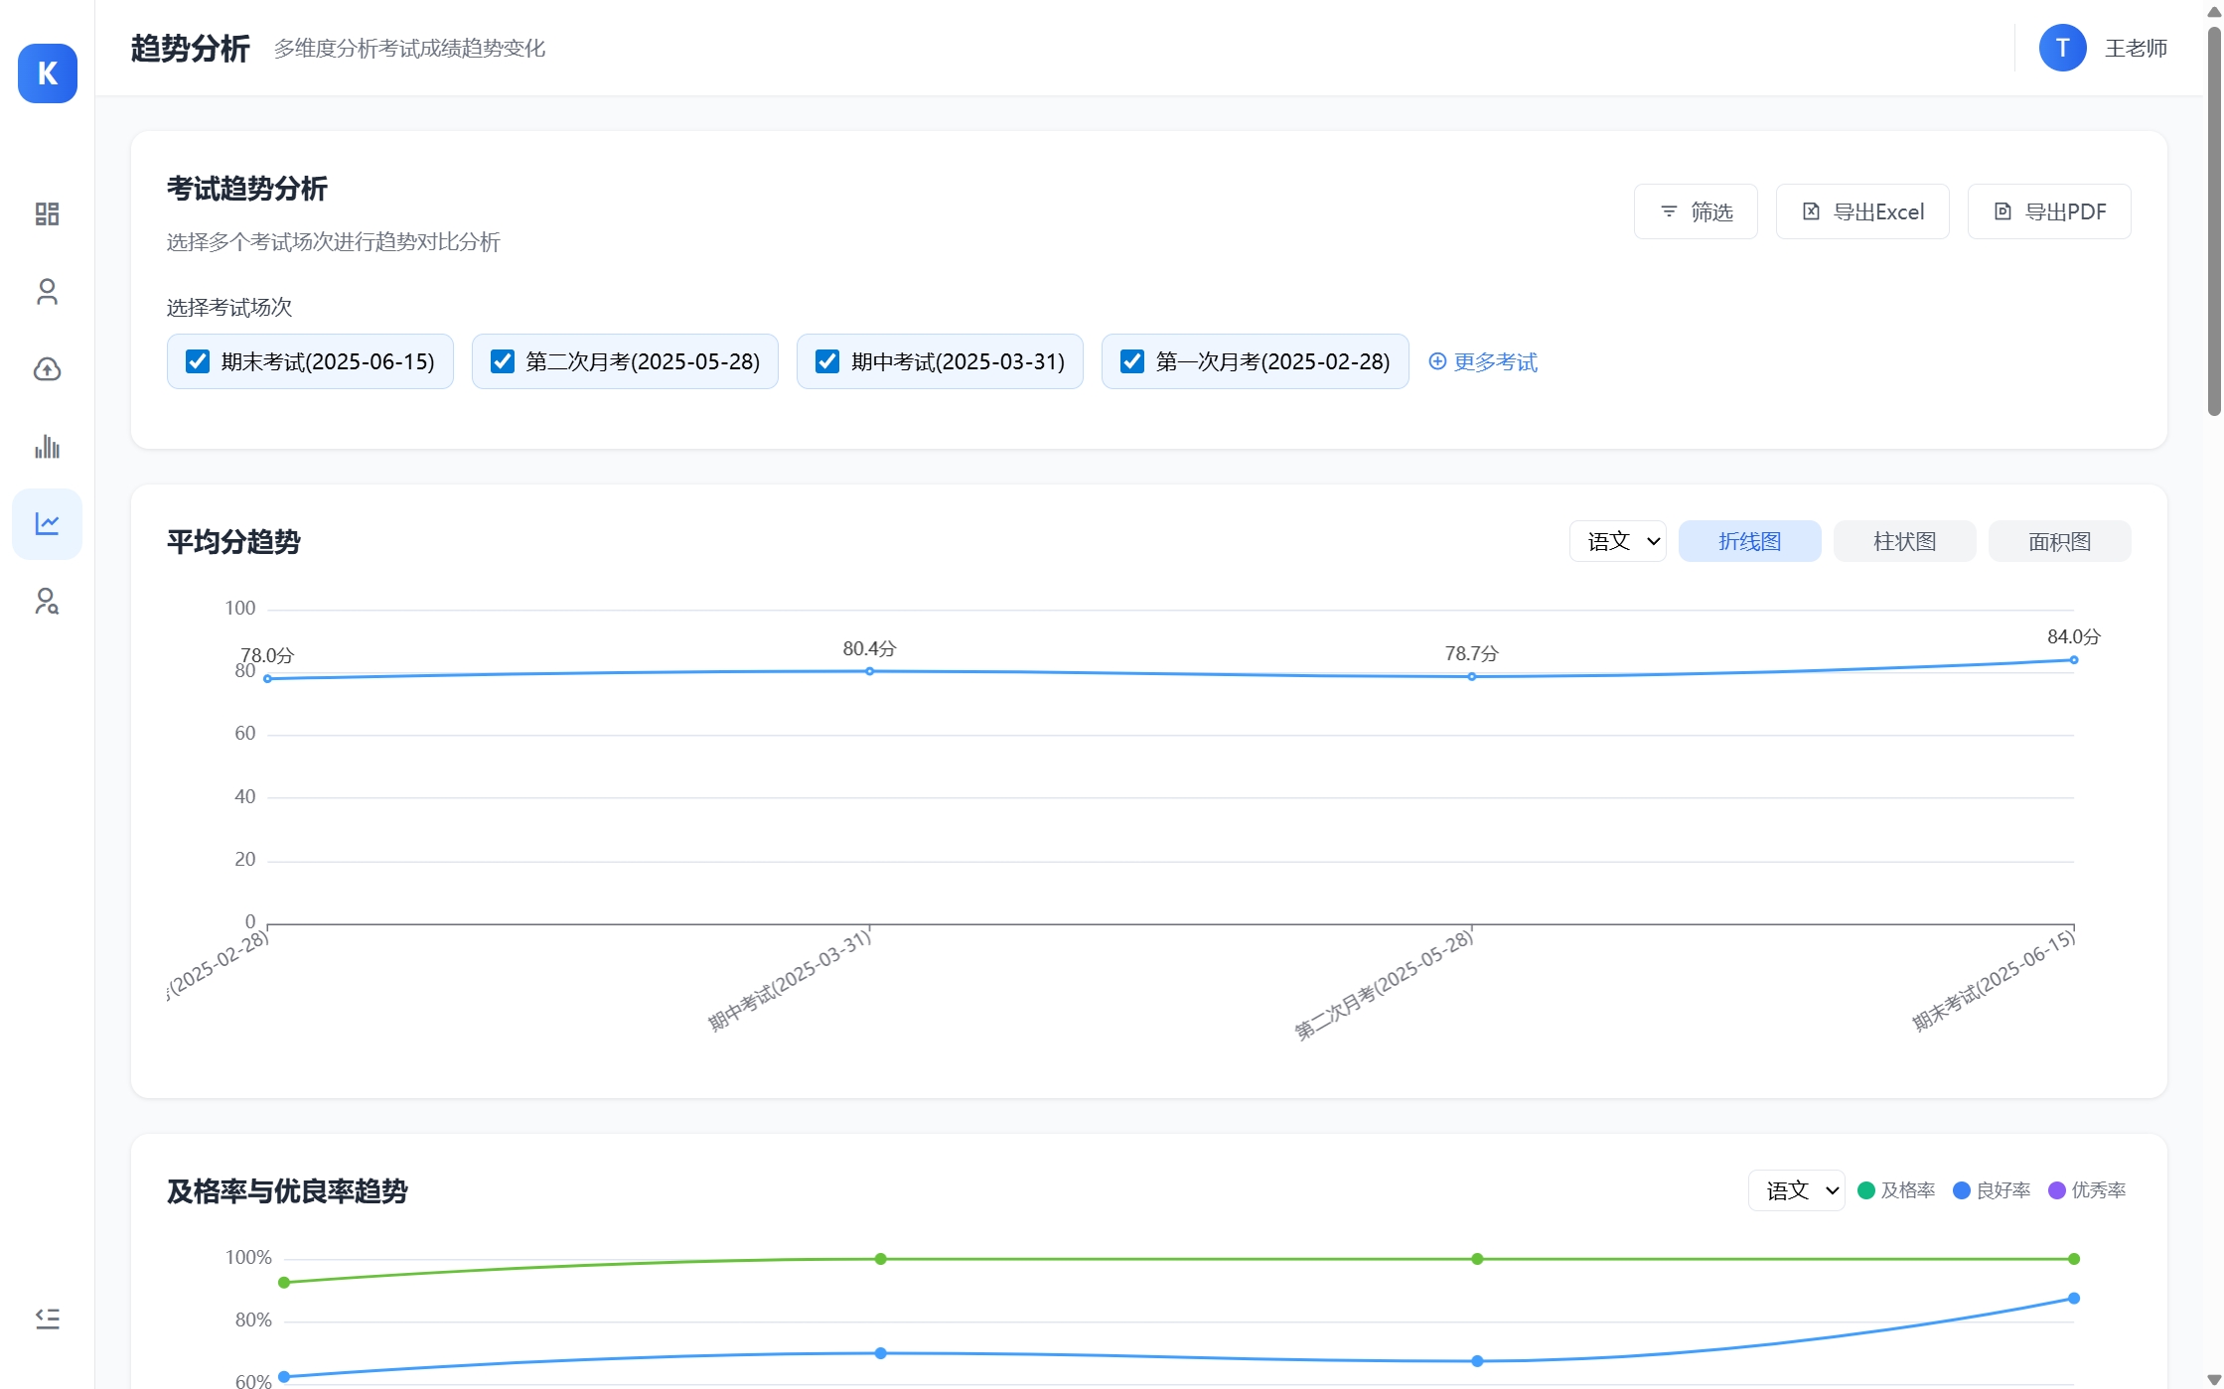2224x1389 pixels.
Task: Toggle 第二次月考(2025-05-28) checkbox
Action: (x=503, y=361)
